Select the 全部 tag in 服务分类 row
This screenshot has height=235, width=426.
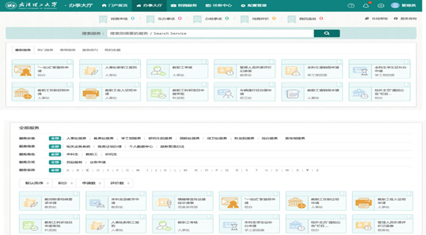(55, 138)
